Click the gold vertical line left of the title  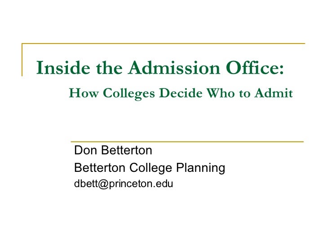(x=22, y=60)
